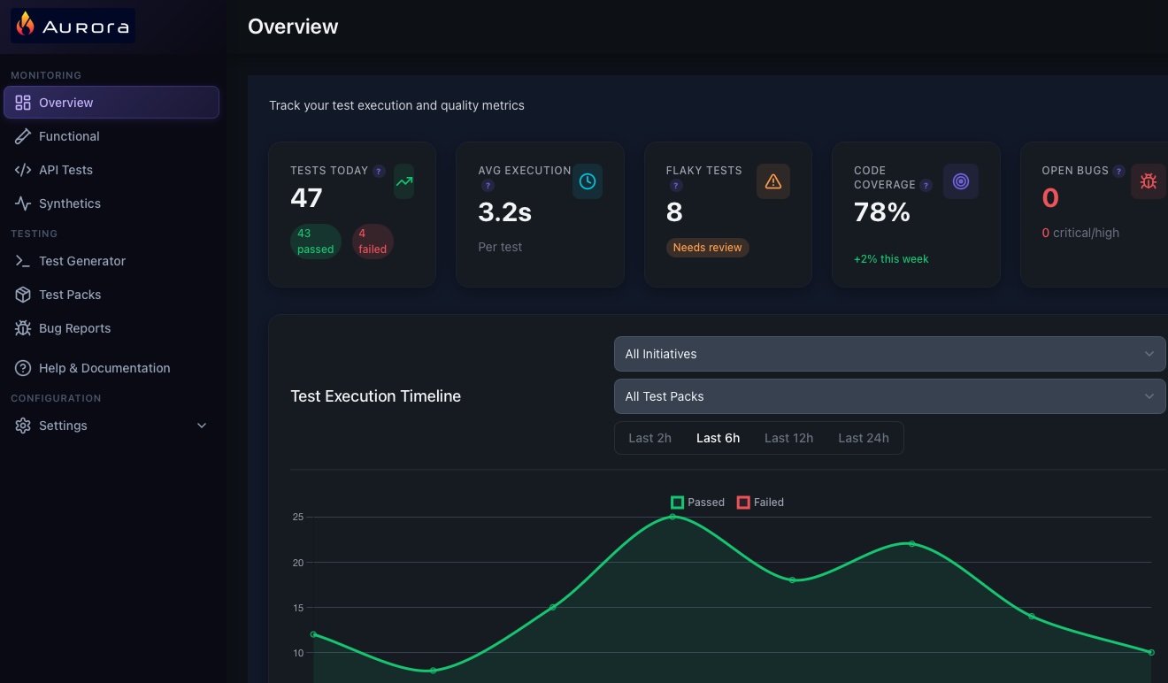Click the clock icon on Avg Execution card
1168x683 pixels.
[x=588, y=181]
